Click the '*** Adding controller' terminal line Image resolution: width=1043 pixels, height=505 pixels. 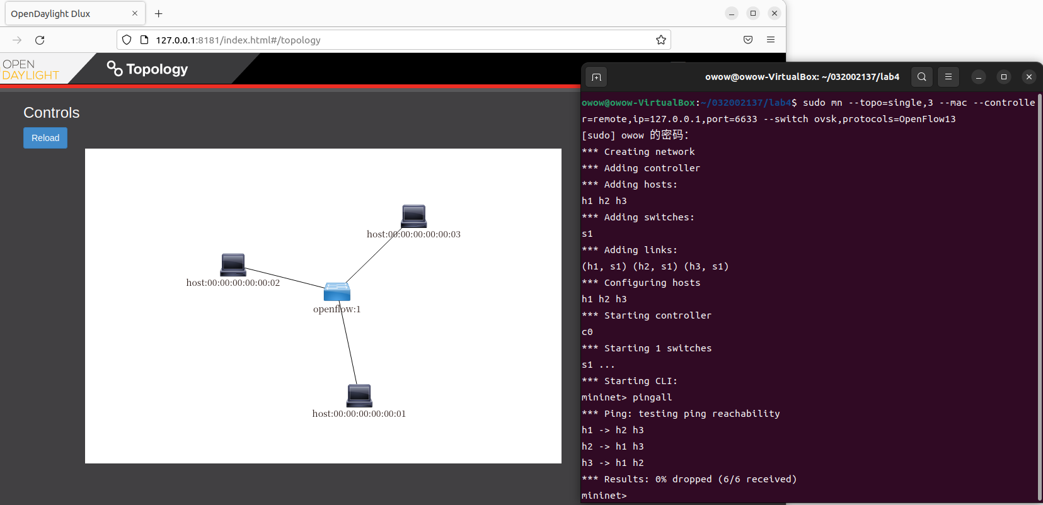click(641, 168)
